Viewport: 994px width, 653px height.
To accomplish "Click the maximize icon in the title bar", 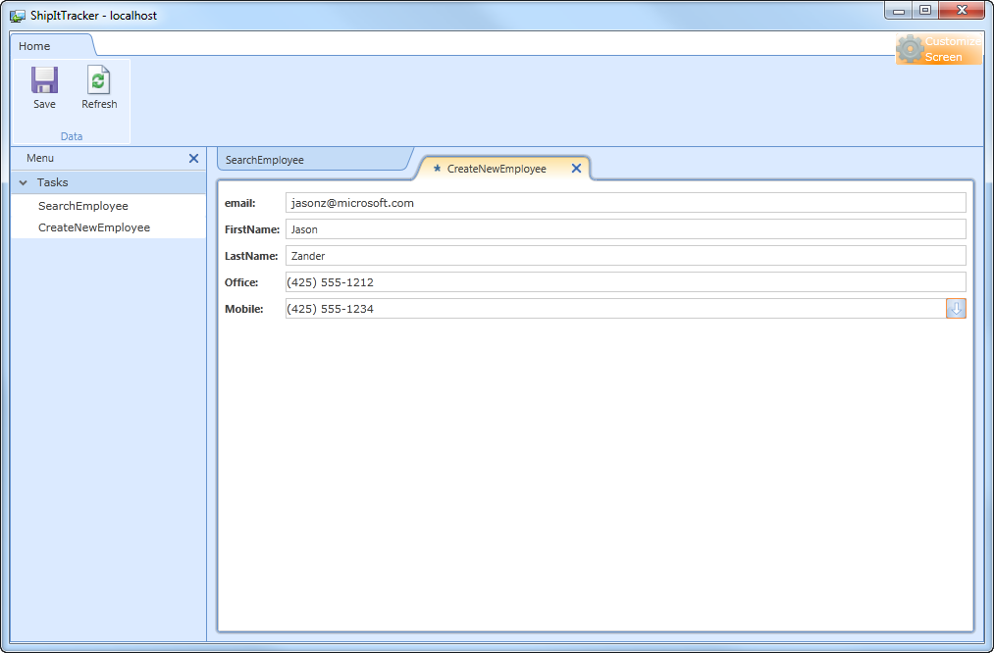I will point(924,10).
